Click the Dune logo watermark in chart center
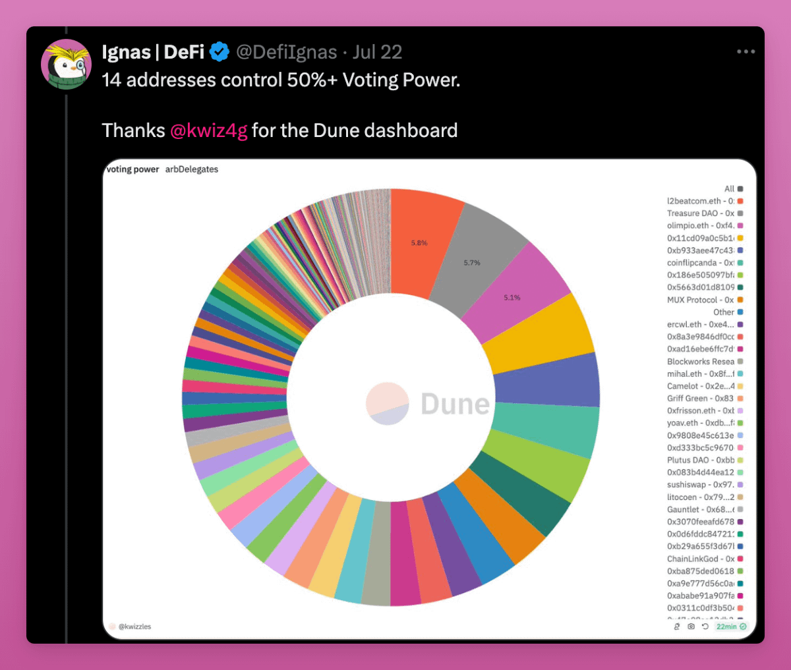This screenshot has width=791, height=670. pyautogui.click(x=428, y=404)
